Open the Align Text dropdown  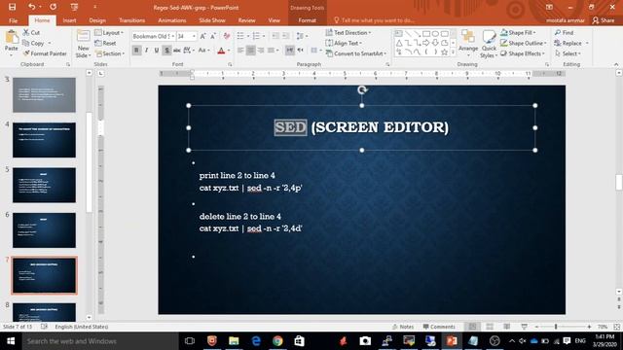(344, 43)
